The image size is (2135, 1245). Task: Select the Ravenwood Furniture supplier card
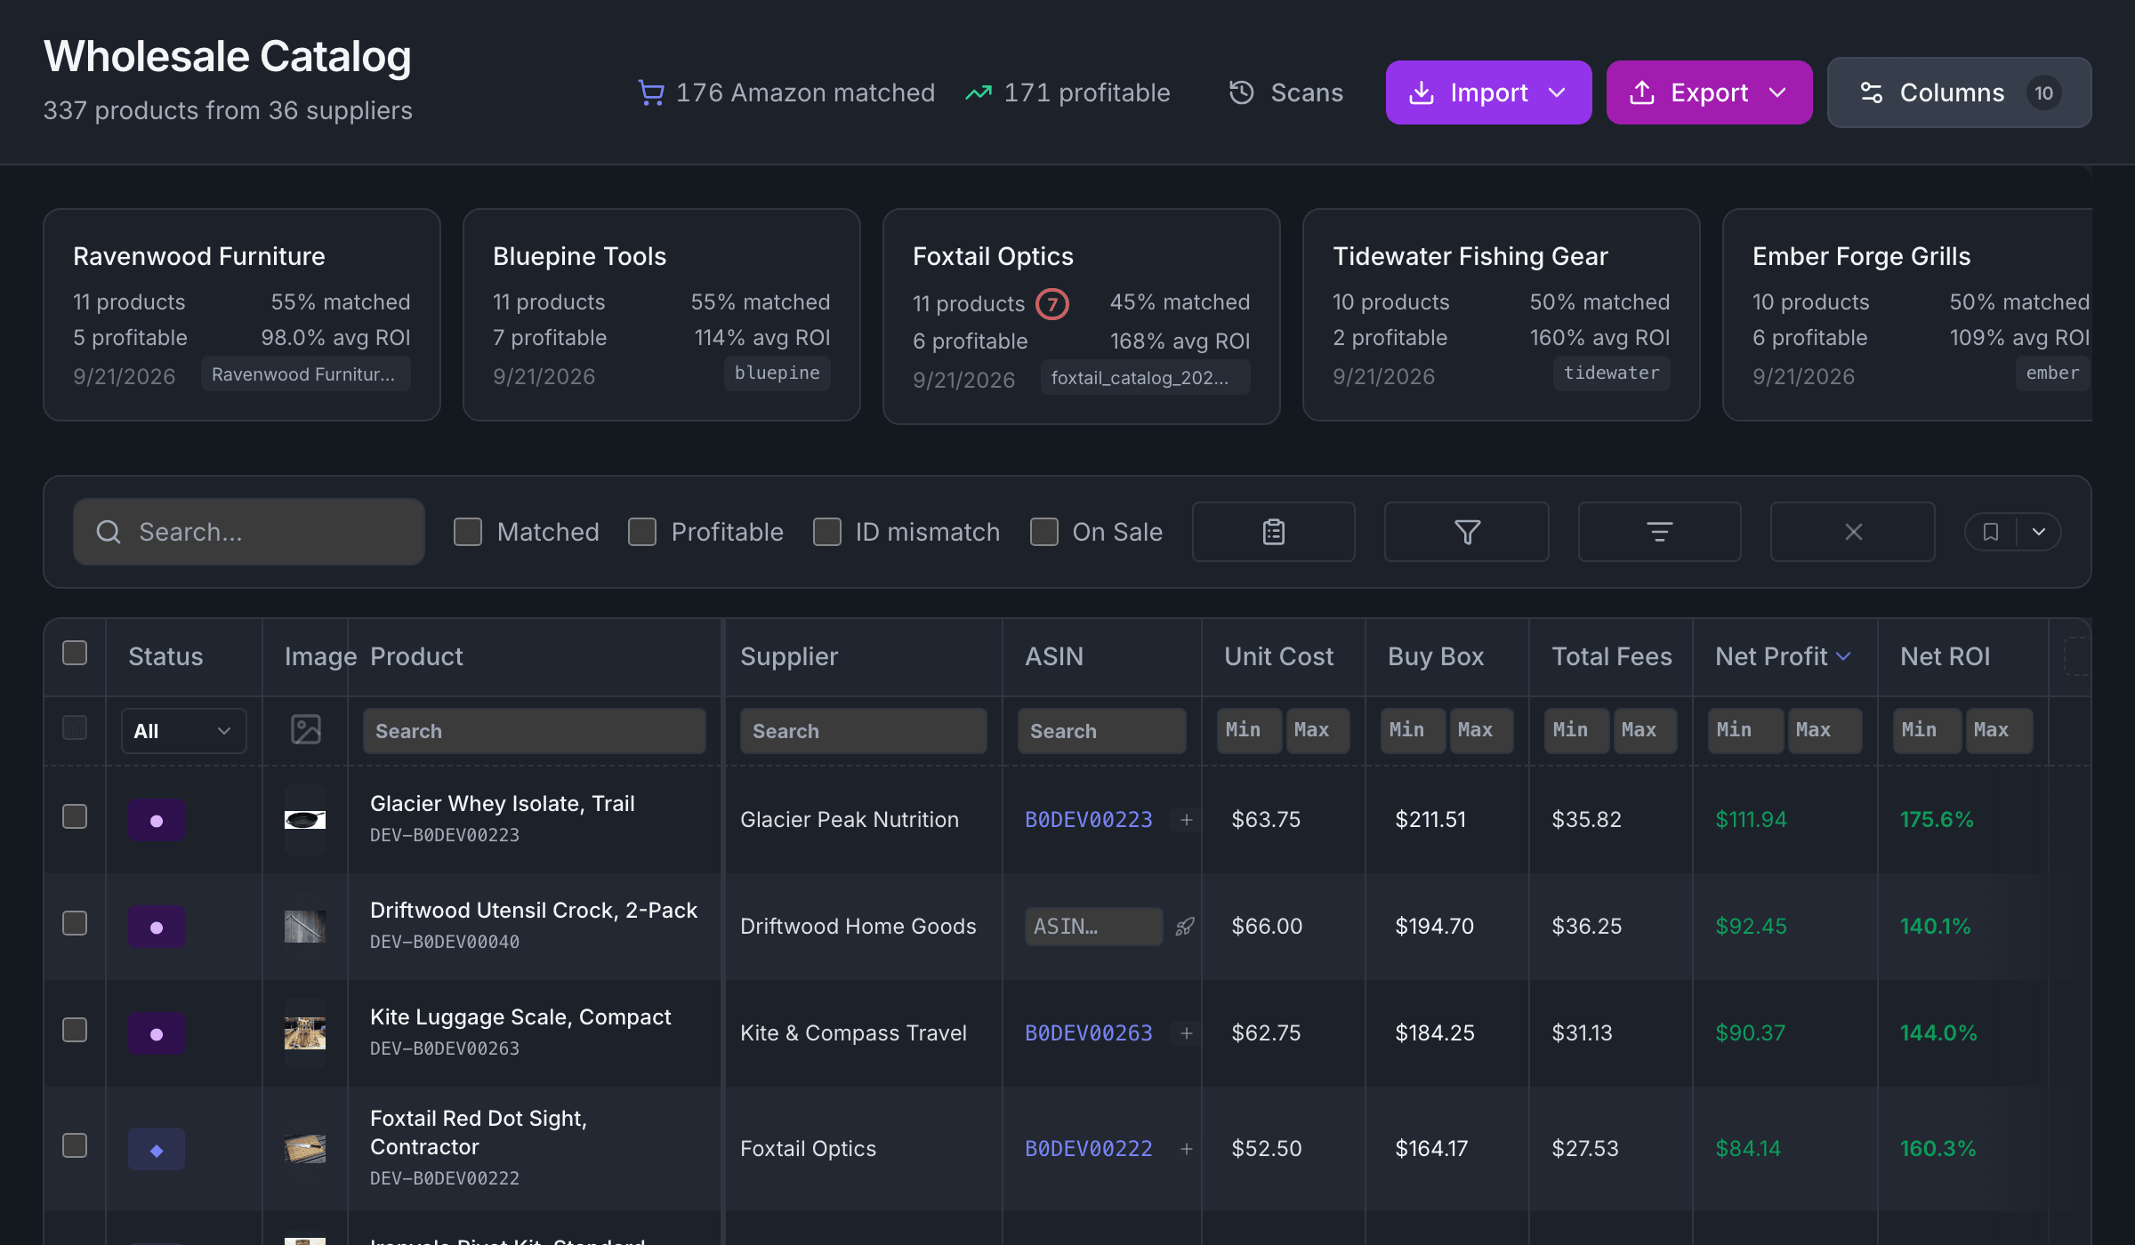[x=242, y=315]
